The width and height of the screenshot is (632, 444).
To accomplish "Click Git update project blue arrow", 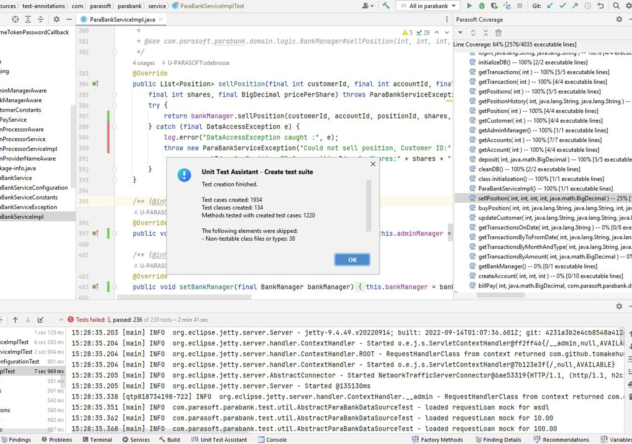I will click(x=550, y=6).
